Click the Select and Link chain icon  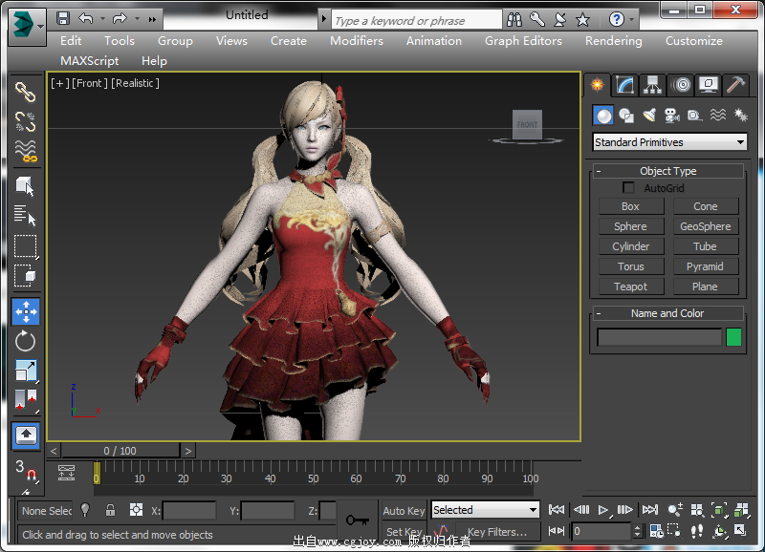[x=25, y=92]
